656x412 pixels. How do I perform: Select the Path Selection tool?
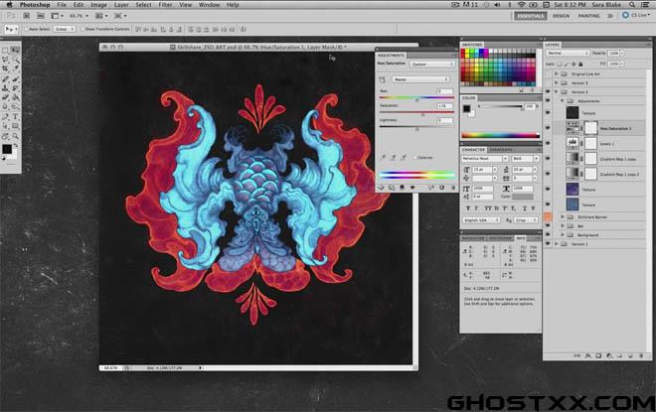5,126
